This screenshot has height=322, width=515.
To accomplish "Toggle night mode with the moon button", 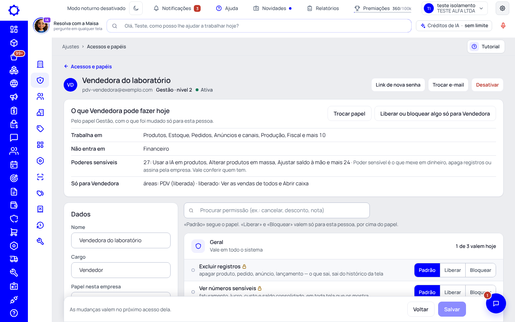I will (136, 8).
